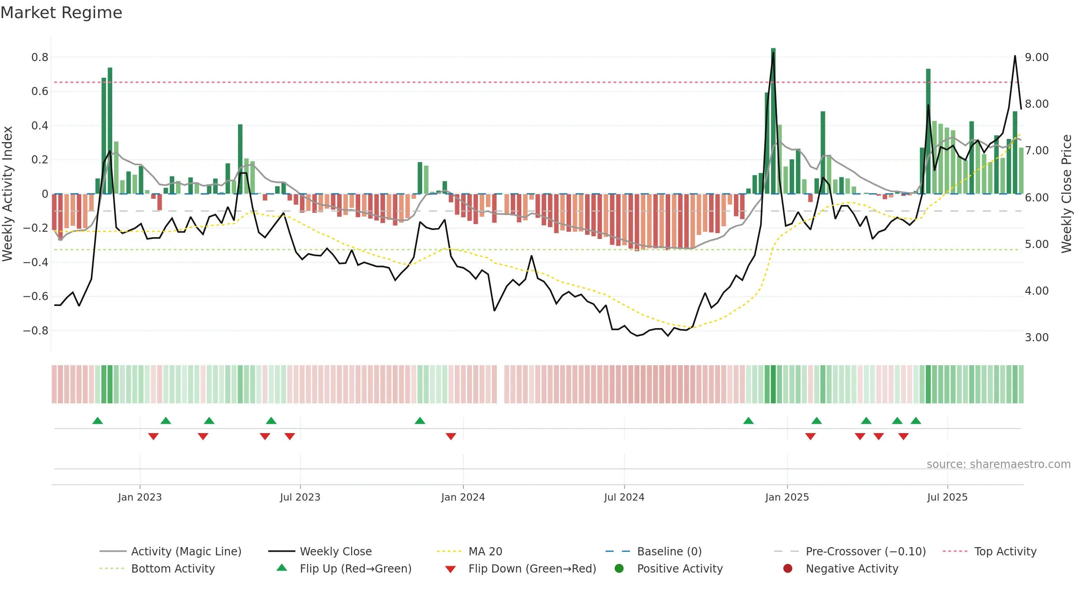Click the Jan 2024 axis label
This screenshot has width=1086, height=611.
[463, 497]
